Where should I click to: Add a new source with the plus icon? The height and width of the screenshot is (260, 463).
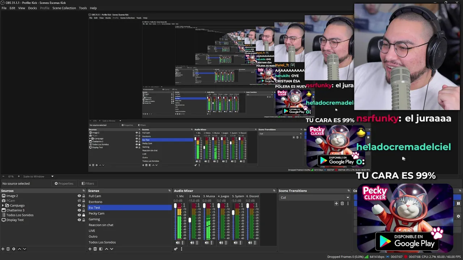[x=3, y=249]
